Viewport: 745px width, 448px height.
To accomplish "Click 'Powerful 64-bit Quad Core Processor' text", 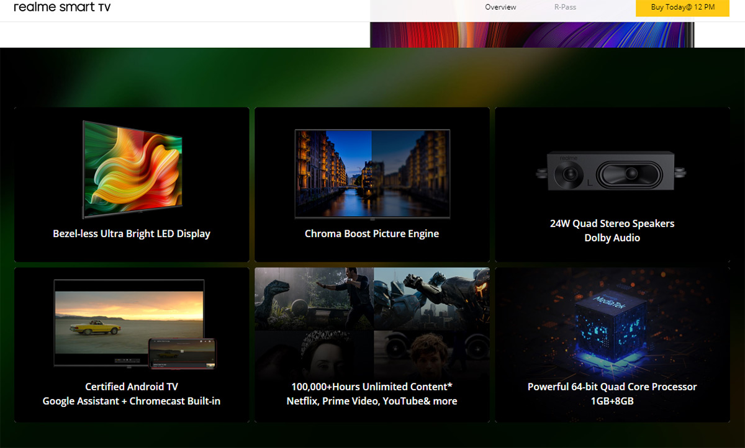I will (612, 387).
